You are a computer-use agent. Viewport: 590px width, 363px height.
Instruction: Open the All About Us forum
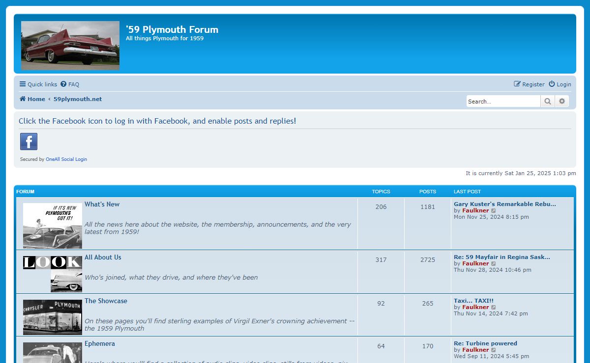pos(103,258)
